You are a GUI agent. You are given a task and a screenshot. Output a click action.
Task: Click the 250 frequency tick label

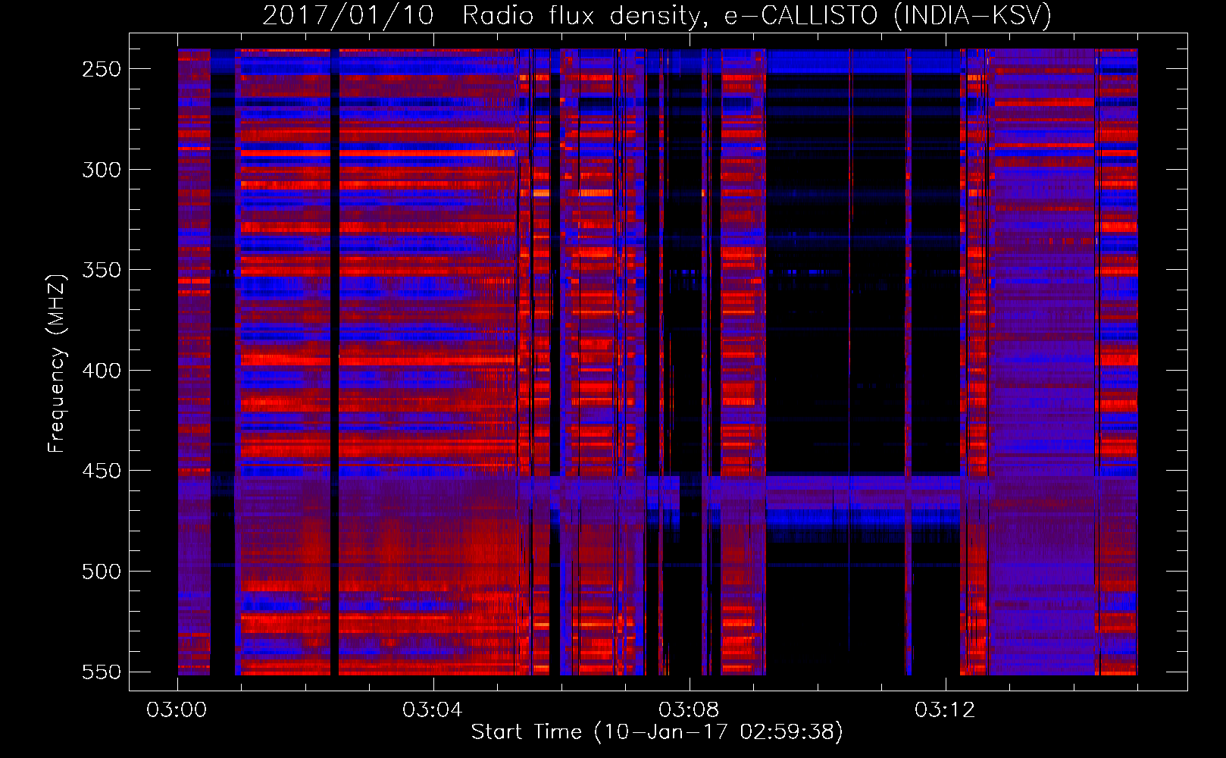[x=102, y=69]
